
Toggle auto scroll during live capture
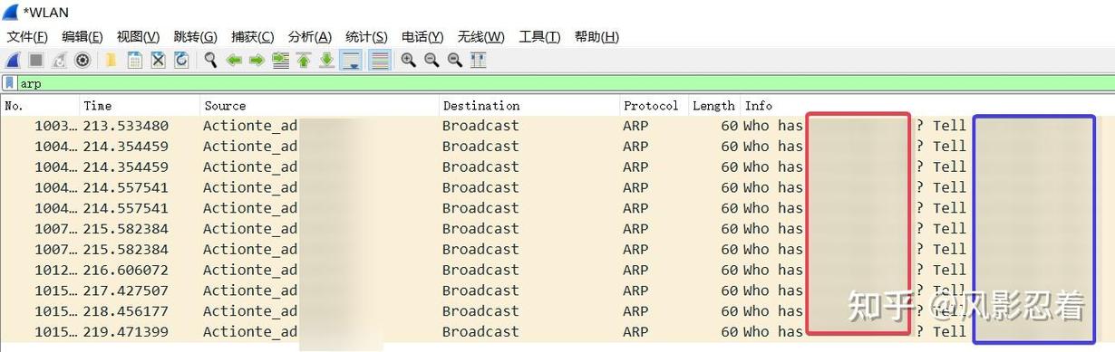point(351,61)
